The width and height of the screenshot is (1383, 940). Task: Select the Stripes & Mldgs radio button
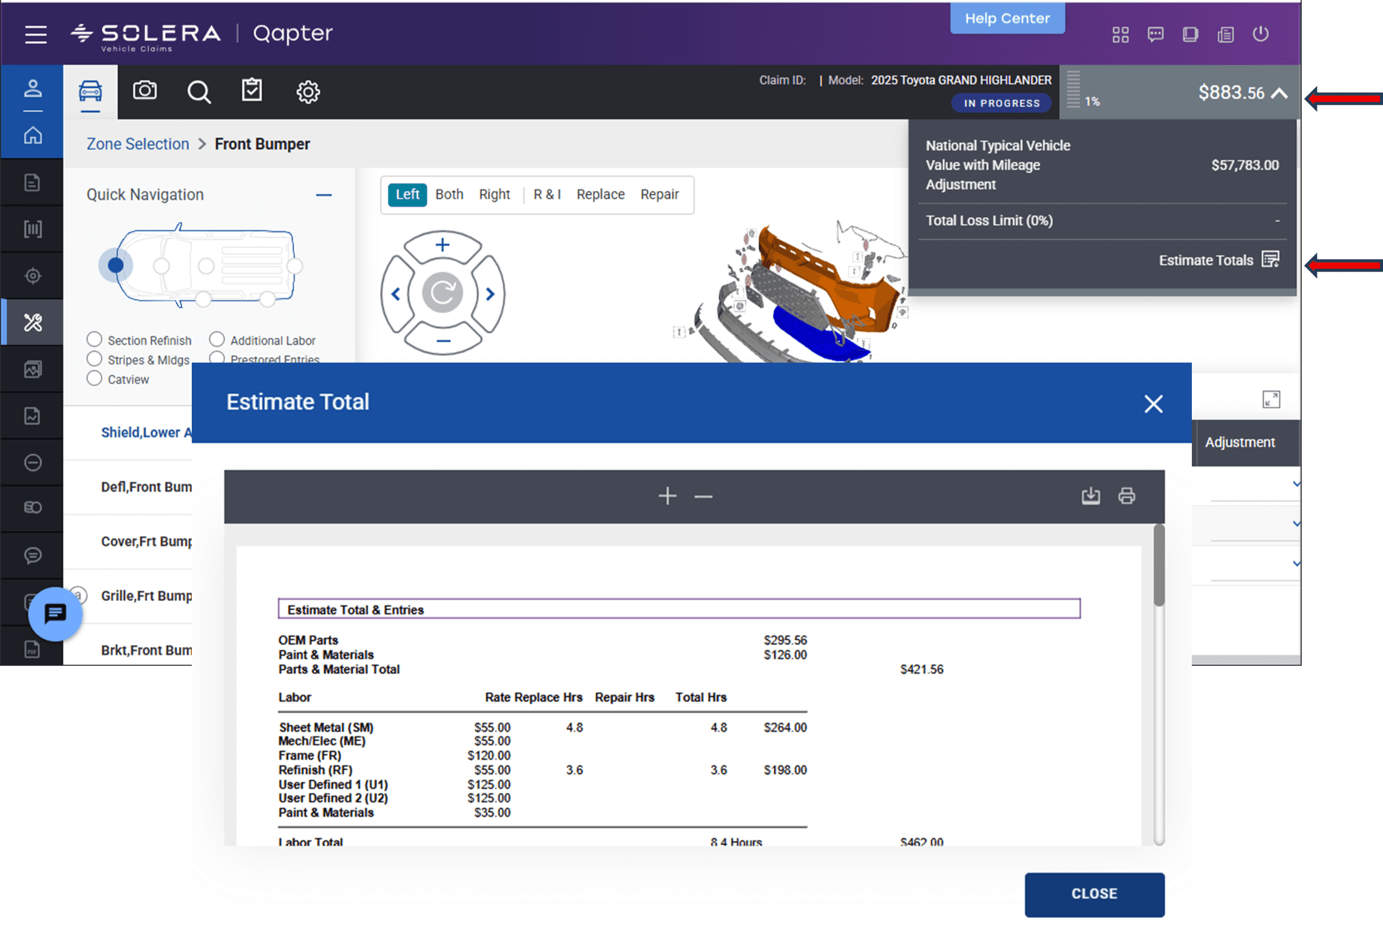tap(94, 358)
